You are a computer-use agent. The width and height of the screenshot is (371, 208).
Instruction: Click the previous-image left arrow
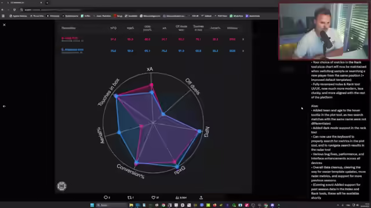pyautogui.click(x=4, y=106)
